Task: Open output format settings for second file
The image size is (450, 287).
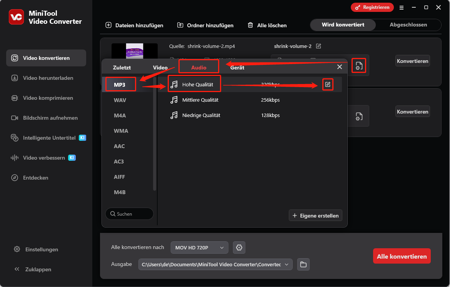Action: (x=359, y=116)
